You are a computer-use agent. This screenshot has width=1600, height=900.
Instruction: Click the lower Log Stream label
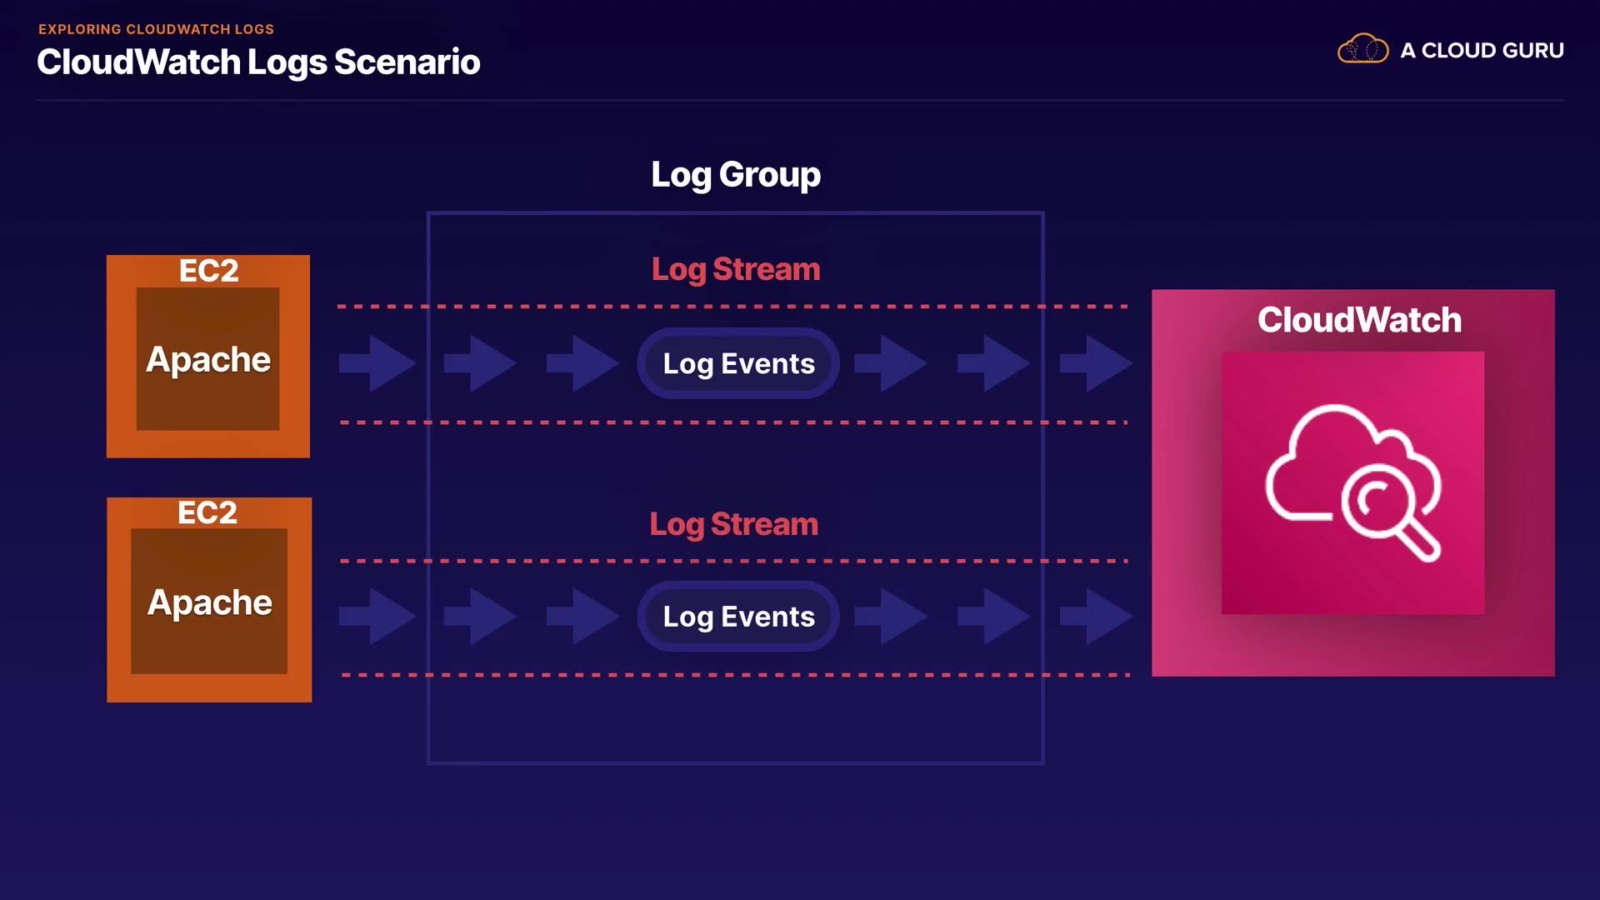[734, 524]
